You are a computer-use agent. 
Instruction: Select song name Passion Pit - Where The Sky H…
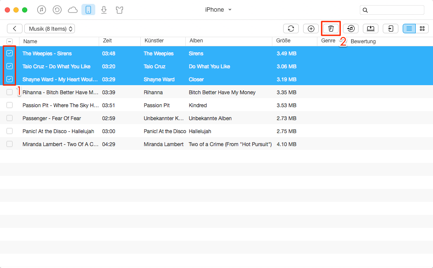coord(61,105)
